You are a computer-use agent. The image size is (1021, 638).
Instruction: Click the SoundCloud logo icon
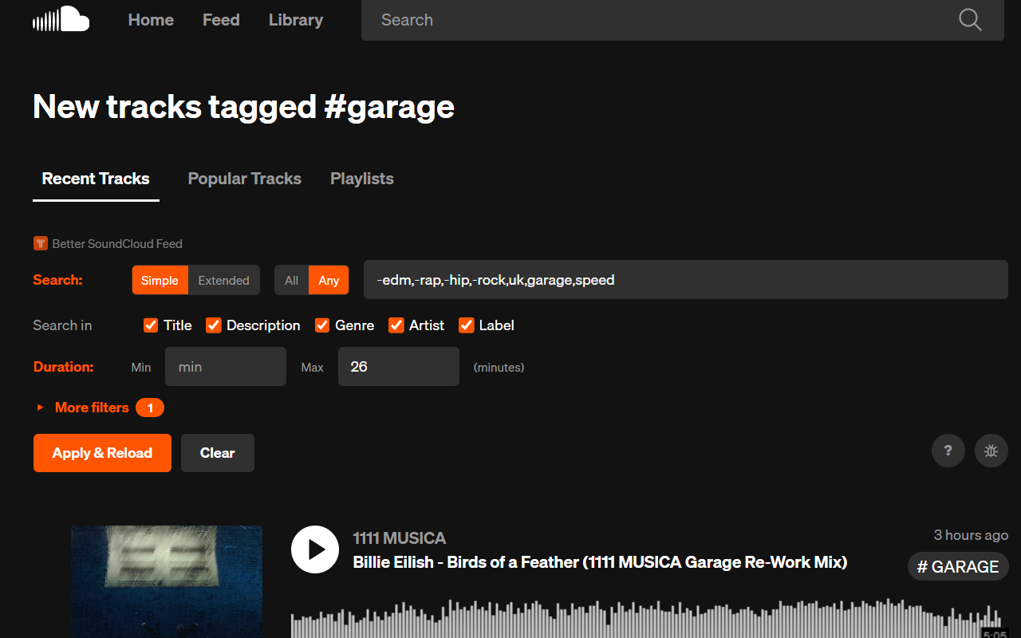(61, 19)
